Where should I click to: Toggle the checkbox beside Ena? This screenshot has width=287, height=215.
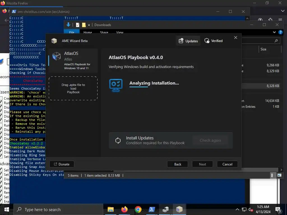[x=1, y=201]
